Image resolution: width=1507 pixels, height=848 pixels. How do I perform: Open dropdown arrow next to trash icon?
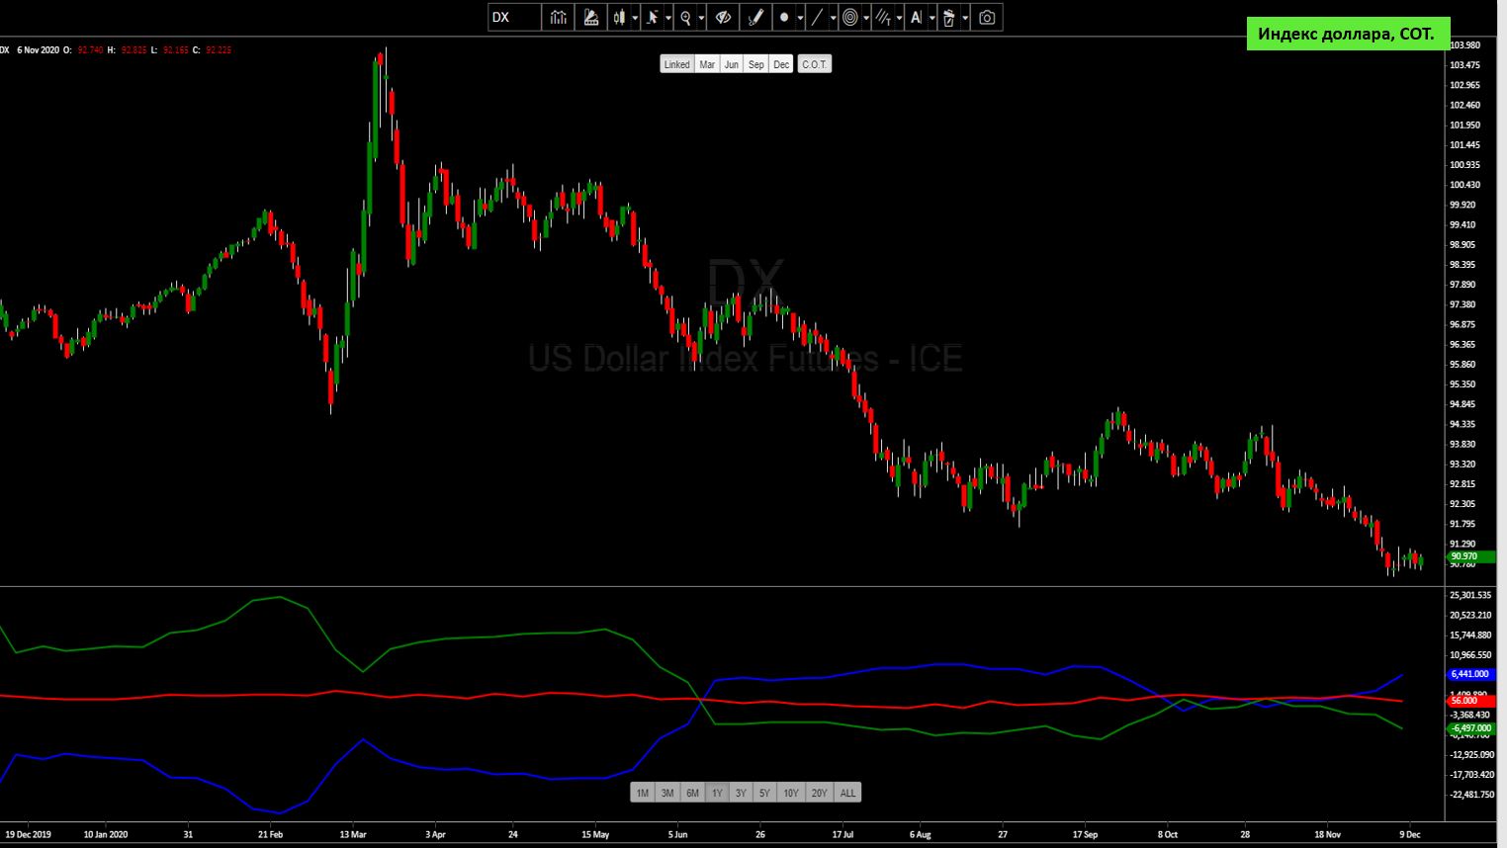click(x=965, y=18)
